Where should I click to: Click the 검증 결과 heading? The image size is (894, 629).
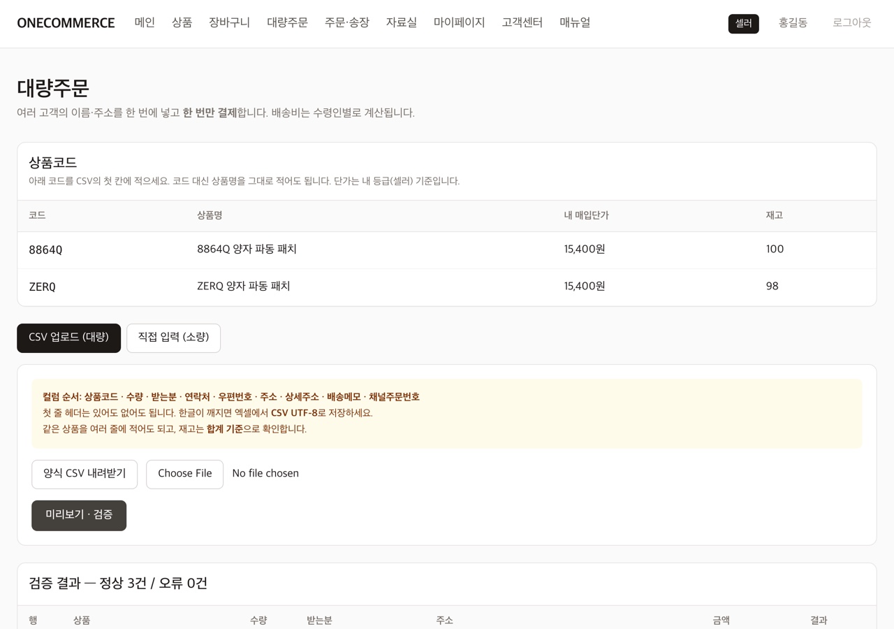[118, 584]
